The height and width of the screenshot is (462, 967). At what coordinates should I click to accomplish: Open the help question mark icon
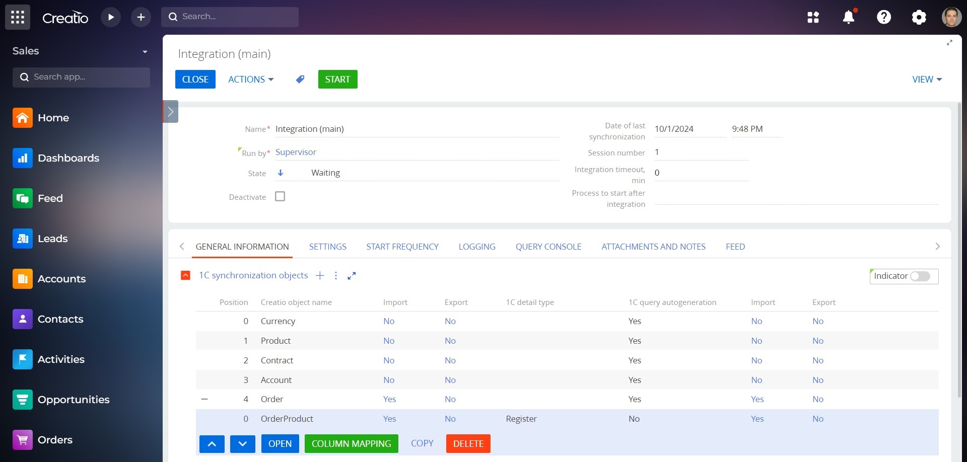[x=883, y=17]
